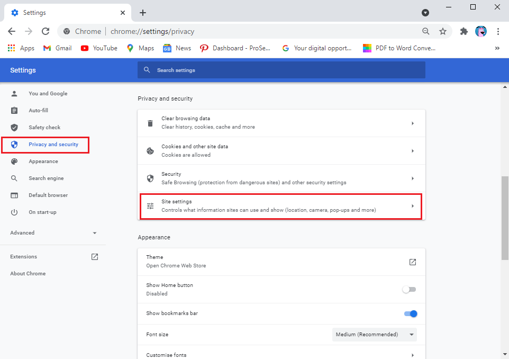Expand the Advanced section in sidebar
The image size is (509, 359).
coord(53,233)
